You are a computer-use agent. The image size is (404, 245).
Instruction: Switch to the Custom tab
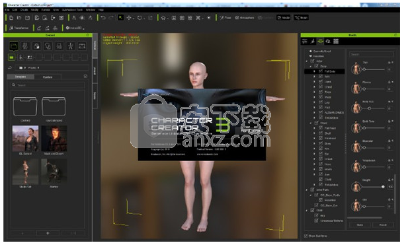[x=48, y=77]
